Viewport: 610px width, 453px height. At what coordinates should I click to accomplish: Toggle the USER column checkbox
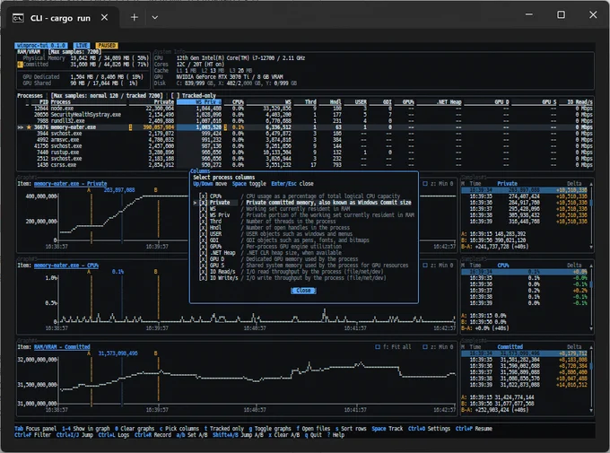203,234
